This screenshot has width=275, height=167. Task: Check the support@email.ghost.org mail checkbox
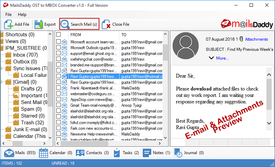(58, 53)
